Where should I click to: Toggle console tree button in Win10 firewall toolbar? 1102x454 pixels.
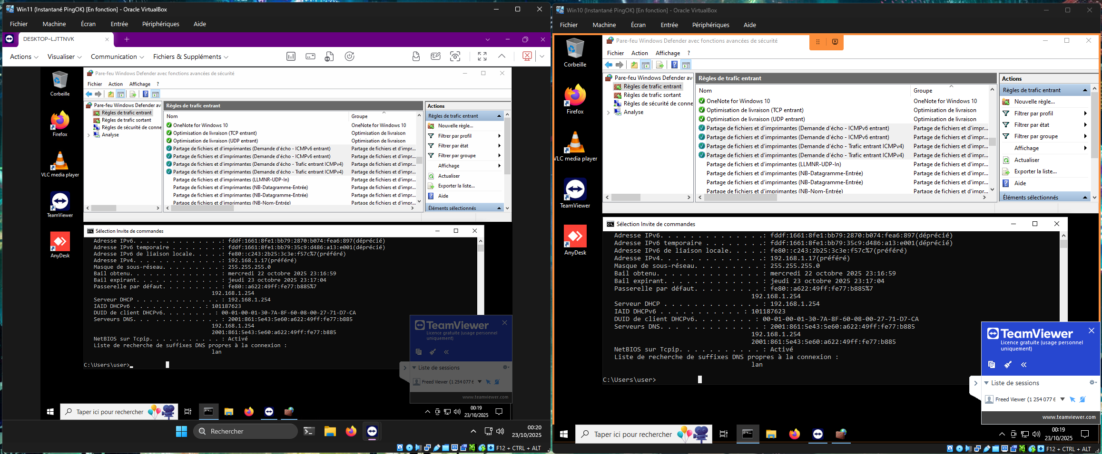coord(646,65)
